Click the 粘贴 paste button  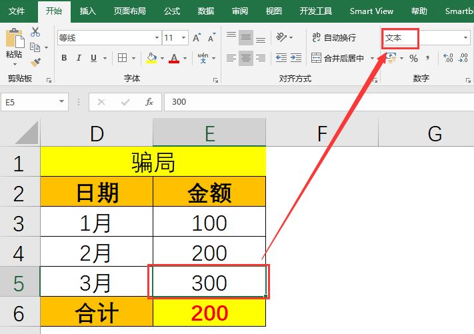tap(13, 47)
